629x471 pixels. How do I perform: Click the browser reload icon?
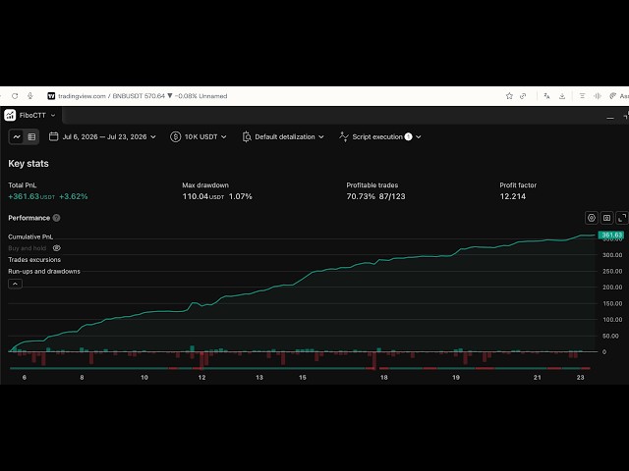tap(15, 96)
